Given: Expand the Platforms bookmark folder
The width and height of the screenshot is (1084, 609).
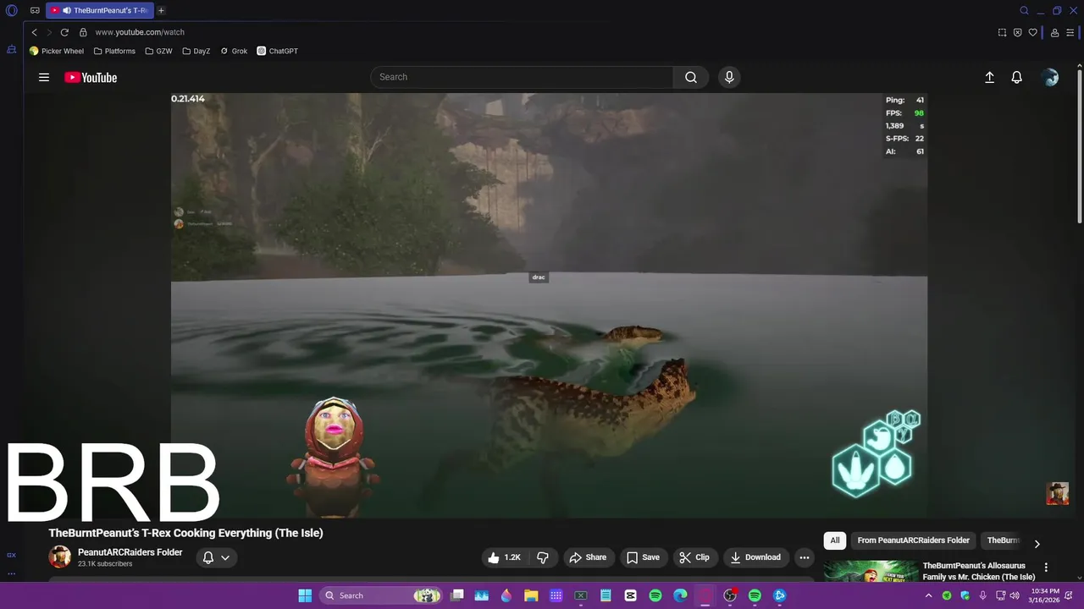Looking at the screenshot, I should pyautogui.click(x=114, y=51).
